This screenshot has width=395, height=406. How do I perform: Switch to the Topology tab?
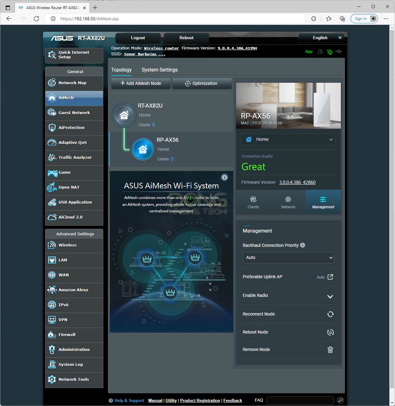[121, 70]
